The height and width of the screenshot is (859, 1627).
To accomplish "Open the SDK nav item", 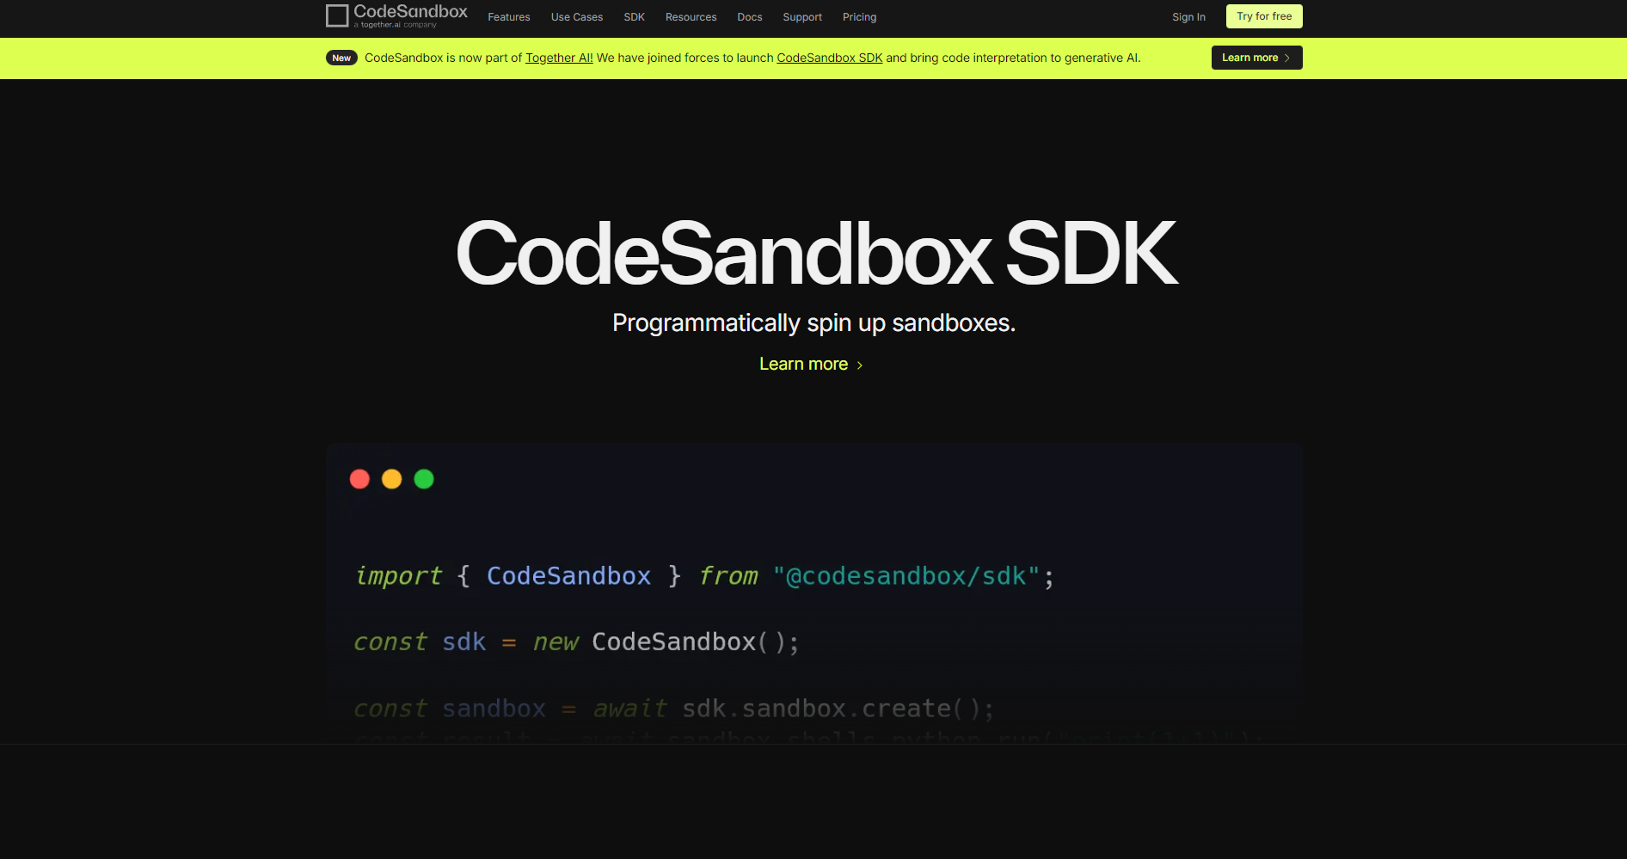I will [x=634, y=17].
